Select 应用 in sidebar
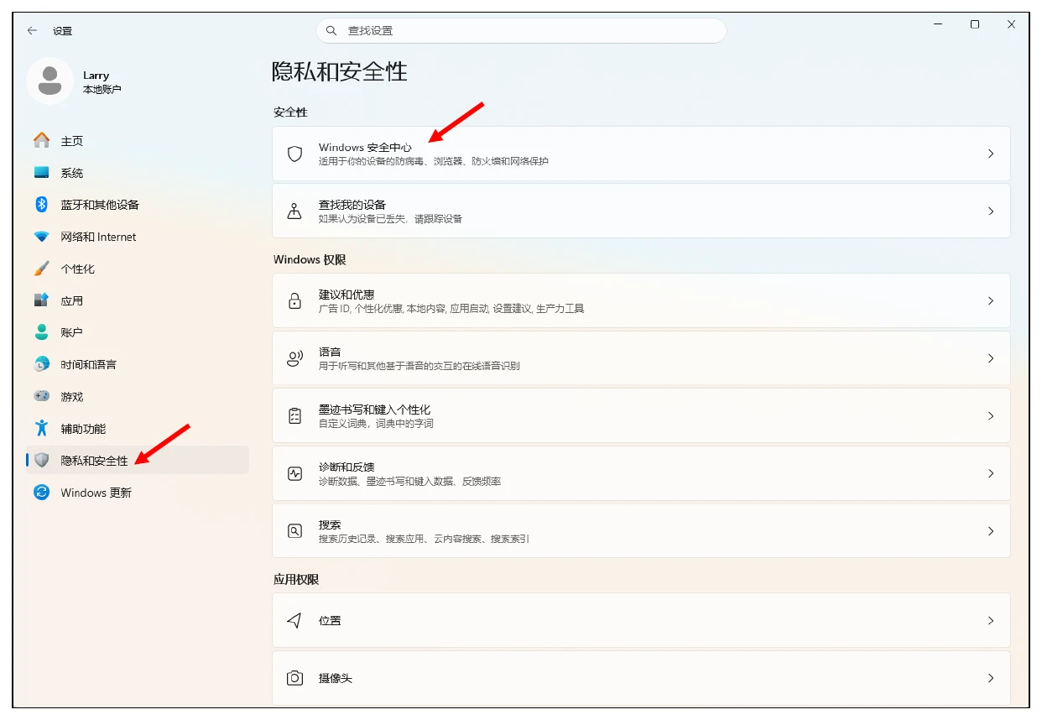This screenshot has height=720, width=1042. pyautogui.click(x=138, y=300)
